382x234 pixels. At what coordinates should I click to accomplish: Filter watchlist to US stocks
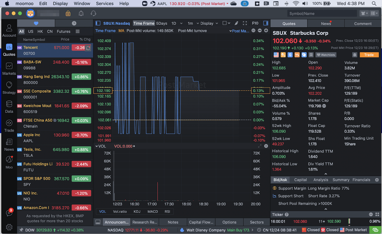tap(31, 32)
